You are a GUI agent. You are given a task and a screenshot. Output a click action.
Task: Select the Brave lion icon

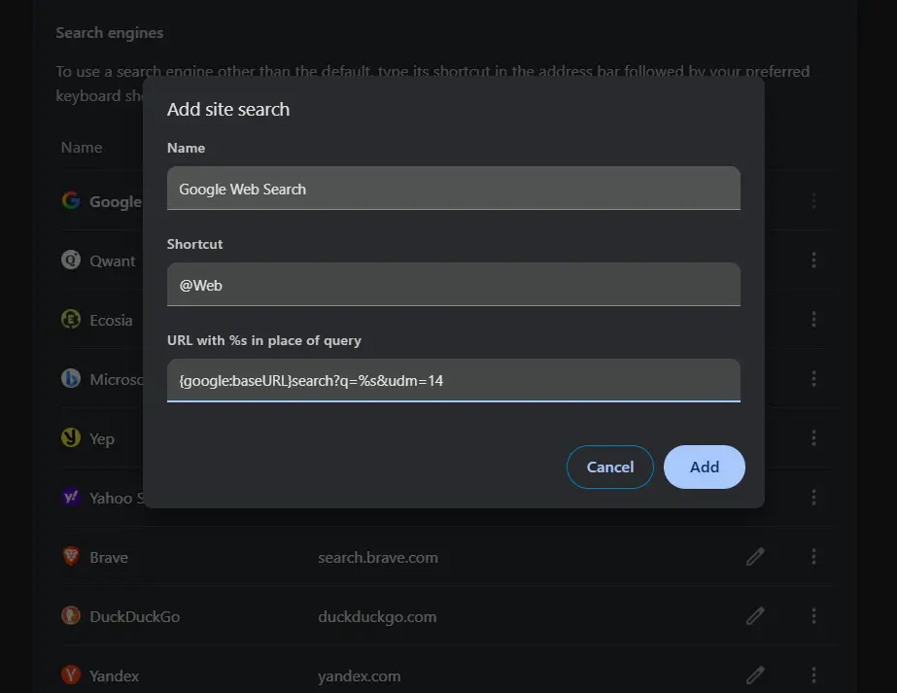(x=71, y=556)
